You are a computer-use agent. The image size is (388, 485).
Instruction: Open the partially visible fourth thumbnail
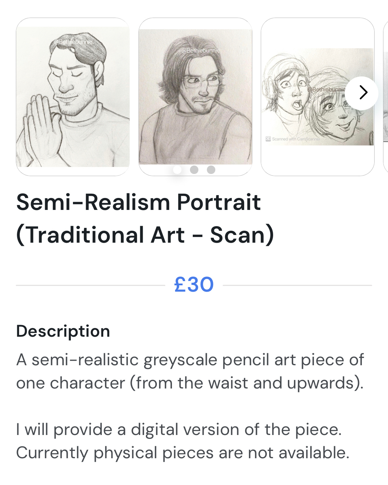[x=386, y=97]
